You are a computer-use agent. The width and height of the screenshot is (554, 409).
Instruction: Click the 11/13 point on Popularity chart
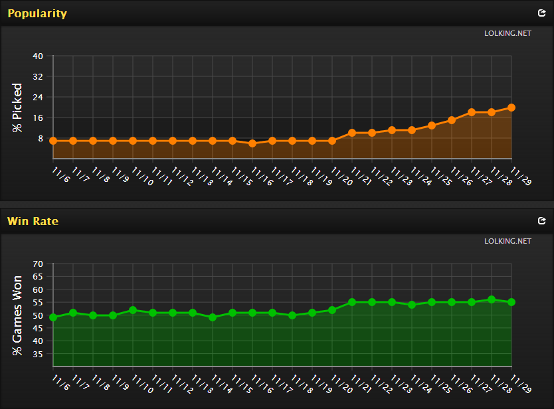point(193,141)
